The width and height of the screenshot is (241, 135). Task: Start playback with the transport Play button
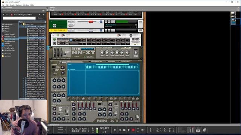point(129,130)
